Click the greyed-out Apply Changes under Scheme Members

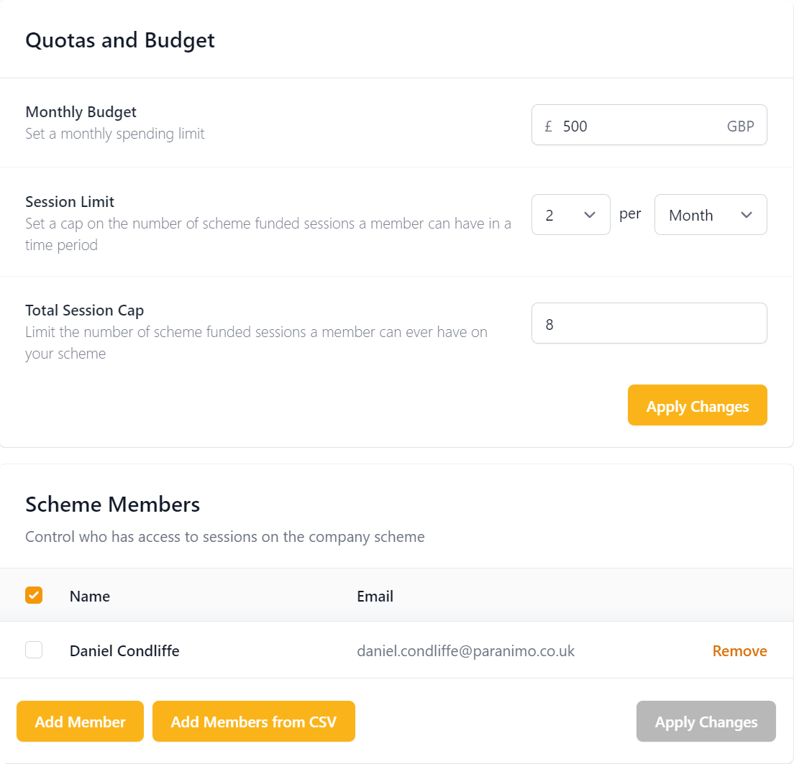(x=706, y=722)
